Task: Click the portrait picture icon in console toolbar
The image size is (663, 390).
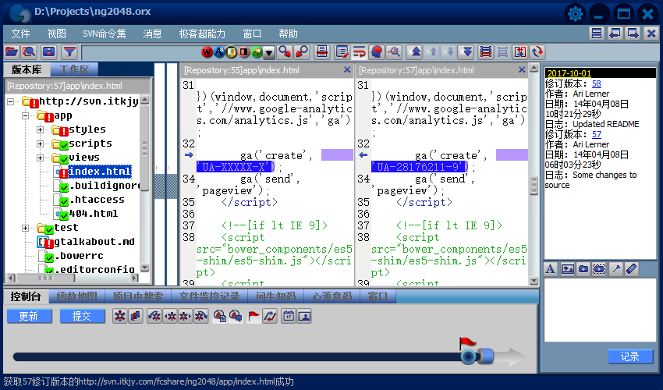Action: (x=304, y=316)
